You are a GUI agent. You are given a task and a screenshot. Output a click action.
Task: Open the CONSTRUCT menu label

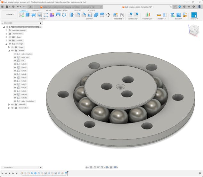[148, 19]
